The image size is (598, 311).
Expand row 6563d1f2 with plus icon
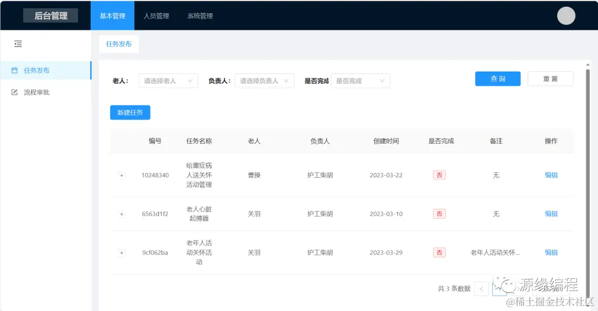coord(122,214)
